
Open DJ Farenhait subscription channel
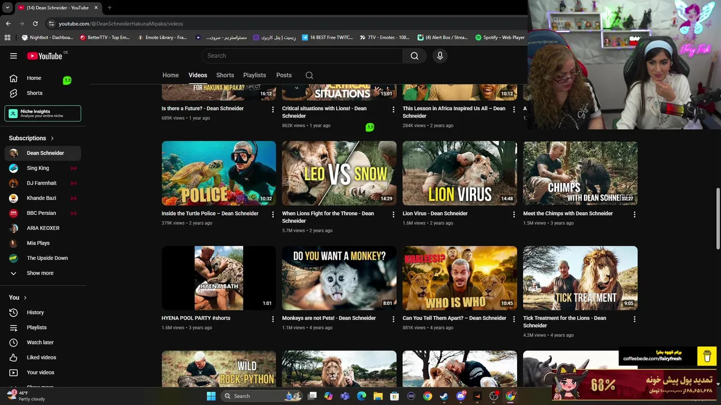43,183
